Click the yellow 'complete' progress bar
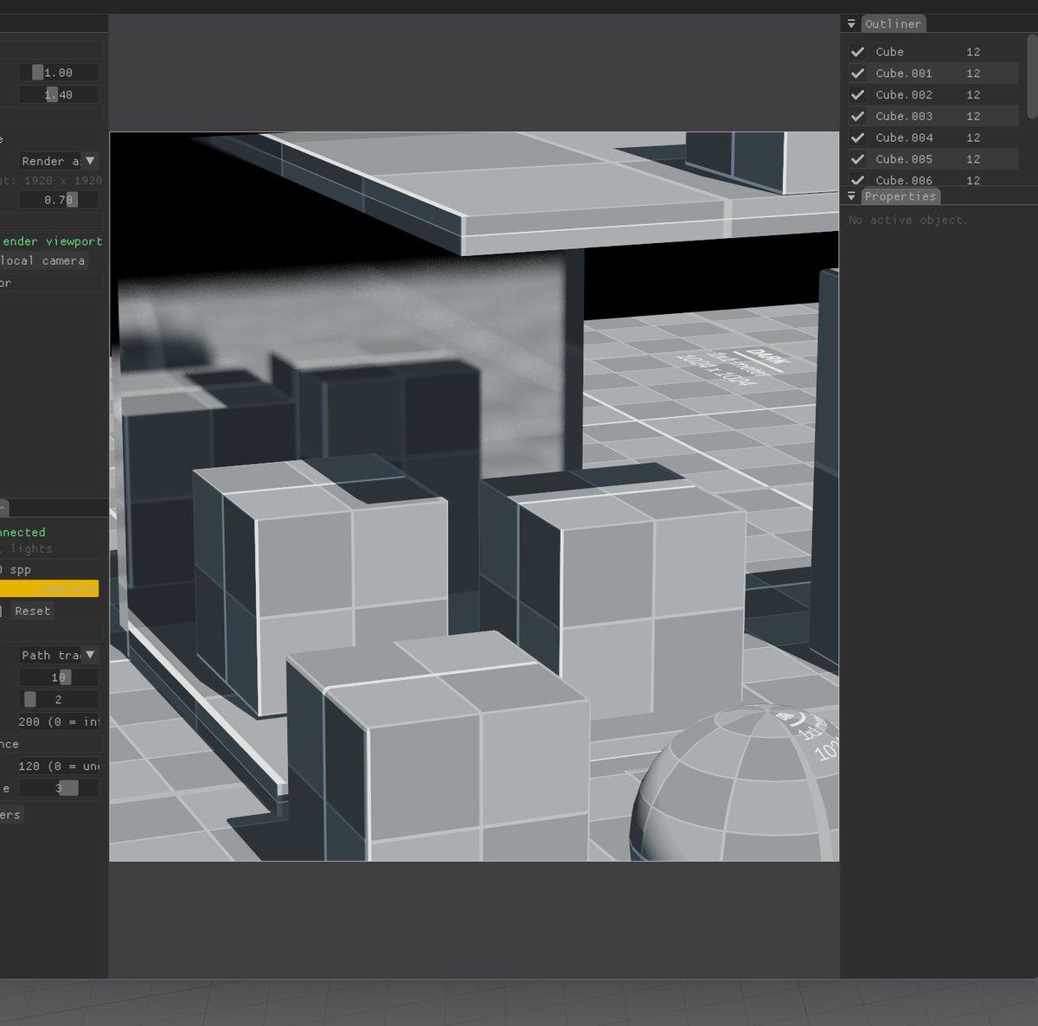1038x1026 pixels. tap(49, 588)
